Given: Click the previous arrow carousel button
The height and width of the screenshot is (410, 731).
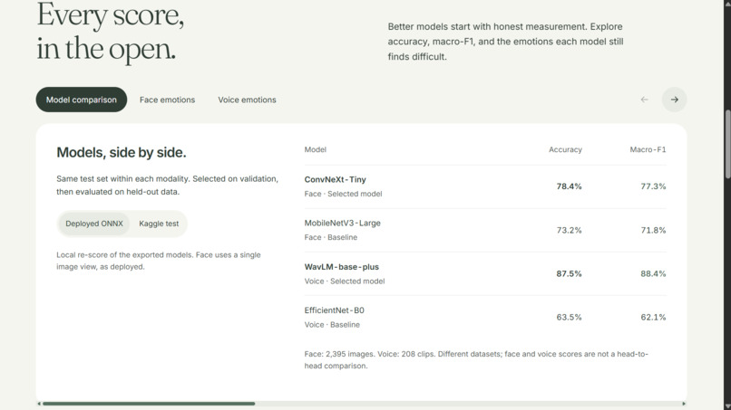Looking at the screenshot, I should tap(644, 100).
